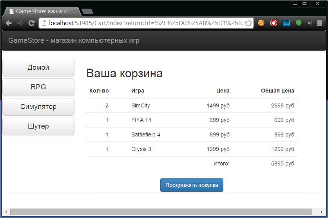The height and width of the screenshot is (218, 328).
Task: Close the browser window
Action: pyautogui.click(x=317, y=4)
